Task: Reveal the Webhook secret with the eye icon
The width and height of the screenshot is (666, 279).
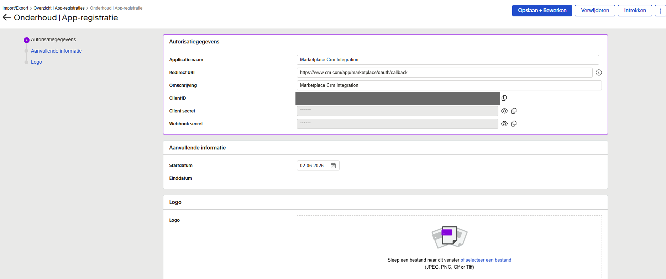Action: pos(504,124)
